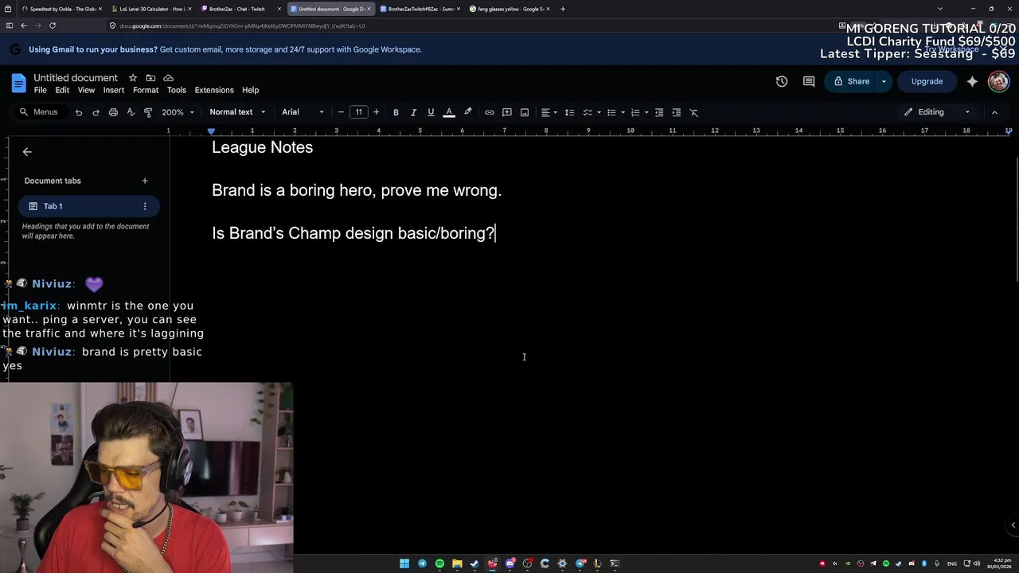Screen dimensions: 1019x573
Task: Open the Google account avatar
Action: (998, 81)
